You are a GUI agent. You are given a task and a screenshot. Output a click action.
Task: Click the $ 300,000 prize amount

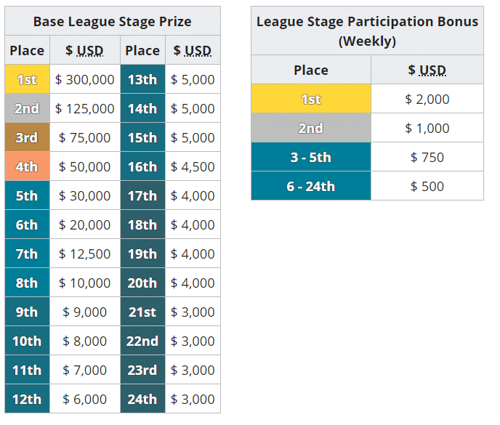tap(85, 80)
